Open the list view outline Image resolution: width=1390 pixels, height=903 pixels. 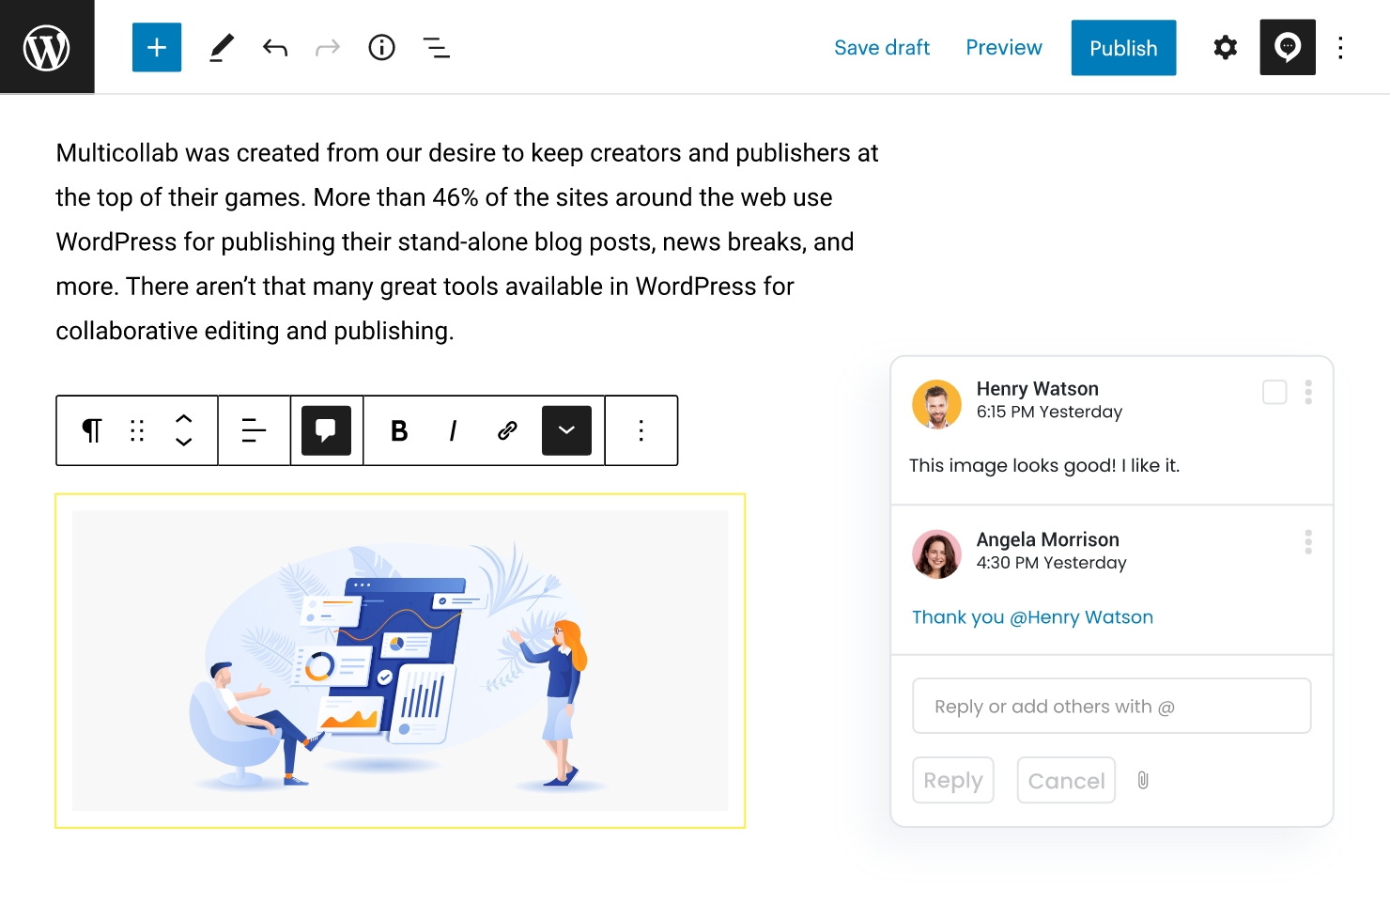coord(437,48)
